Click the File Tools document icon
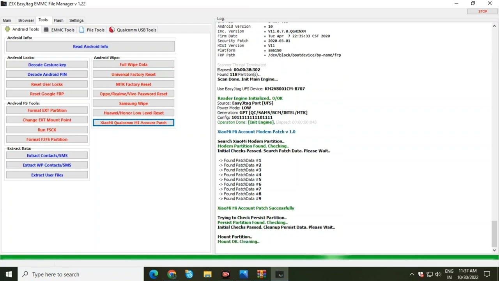Viewport: 499px width, 281px height. (82, 30)
